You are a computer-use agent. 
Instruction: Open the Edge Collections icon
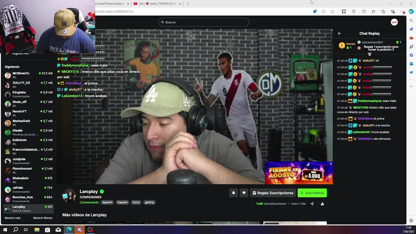tap(383, 11)
